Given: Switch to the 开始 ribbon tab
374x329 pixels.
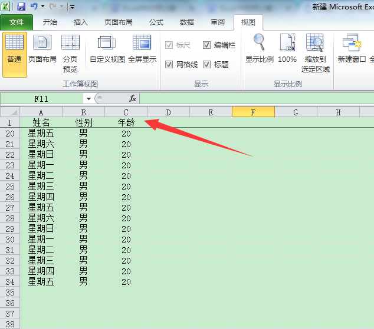Looking at the screenshot, I should click(x=50, y=22).
